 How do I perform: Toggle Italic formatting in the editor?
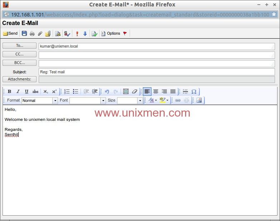click(x=18, y=92)
